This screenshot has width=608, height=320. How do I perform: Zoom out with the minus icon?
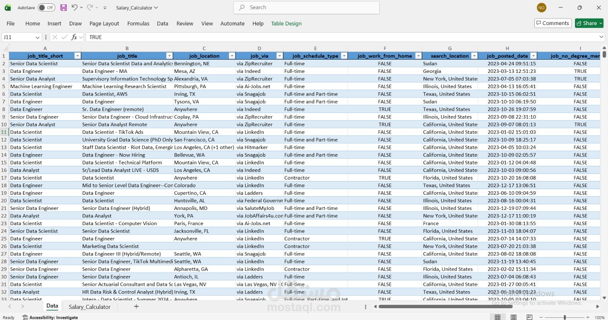541,317
